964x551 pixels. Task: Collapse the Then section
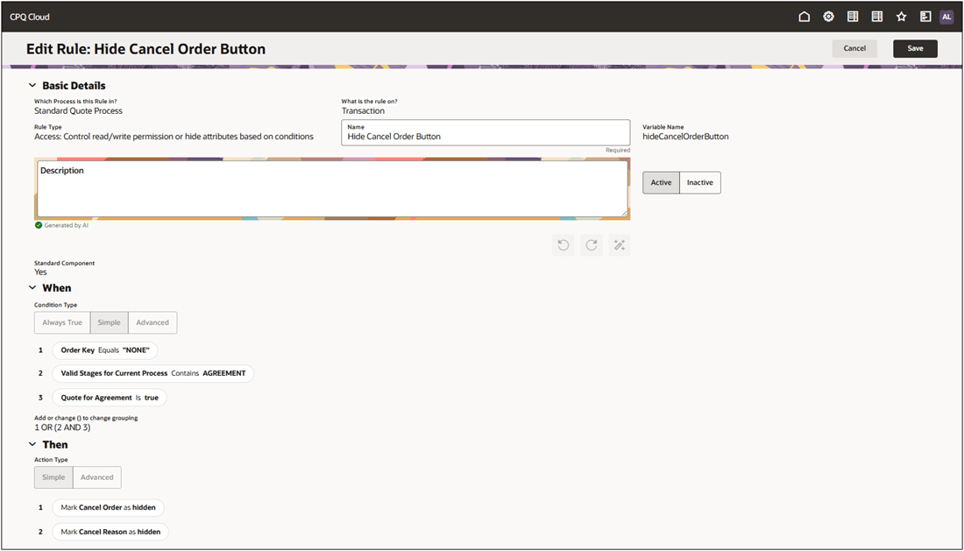click(x=32, y=444)
